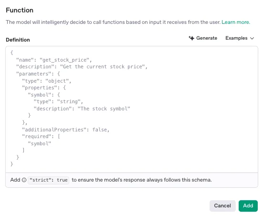Insert the "strict": true snippet chip
The width and height of the screenshot is (263, 216).
(49, 180)
